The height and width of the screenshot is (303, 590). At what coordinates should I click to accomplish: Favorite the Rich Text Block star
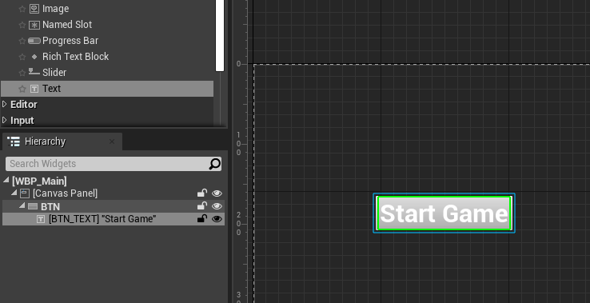[x=22, y=57]
